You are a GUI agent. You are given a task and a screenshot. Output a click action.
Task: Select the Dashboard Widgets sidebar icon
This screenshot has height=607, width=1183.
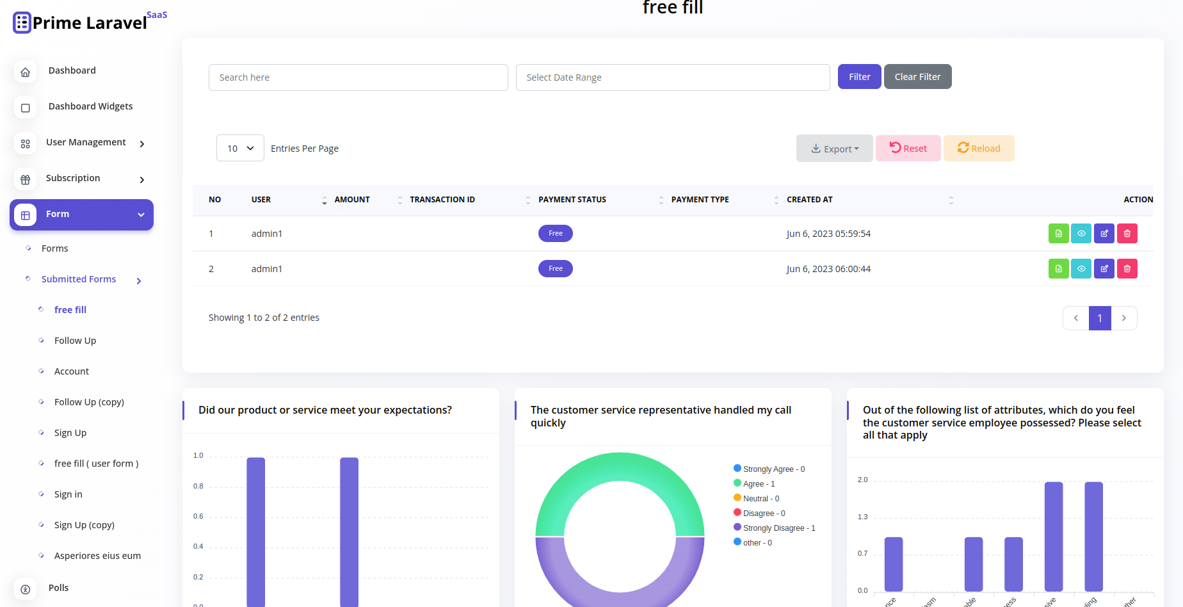coord(25,108)
